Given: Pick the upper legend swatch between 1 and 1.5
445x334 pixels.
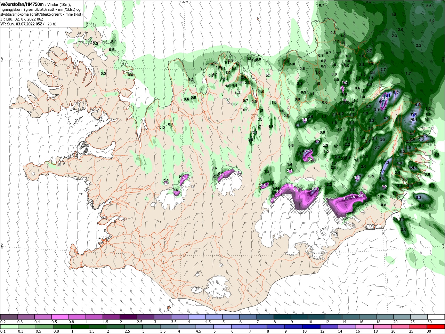Looking at the screenshot, I should (x=94, y=317).
